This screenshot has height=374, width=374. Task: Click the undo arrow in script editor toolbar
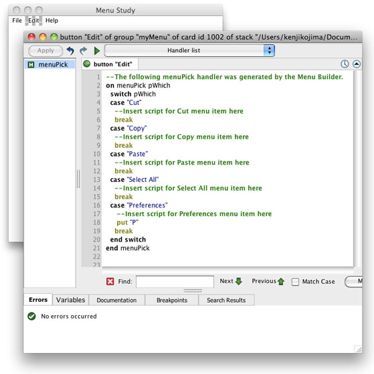pos(70,51)
